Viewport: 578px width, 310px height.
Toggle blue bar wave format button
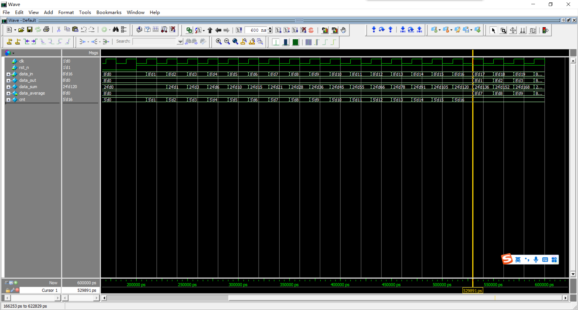click(286, 42)
